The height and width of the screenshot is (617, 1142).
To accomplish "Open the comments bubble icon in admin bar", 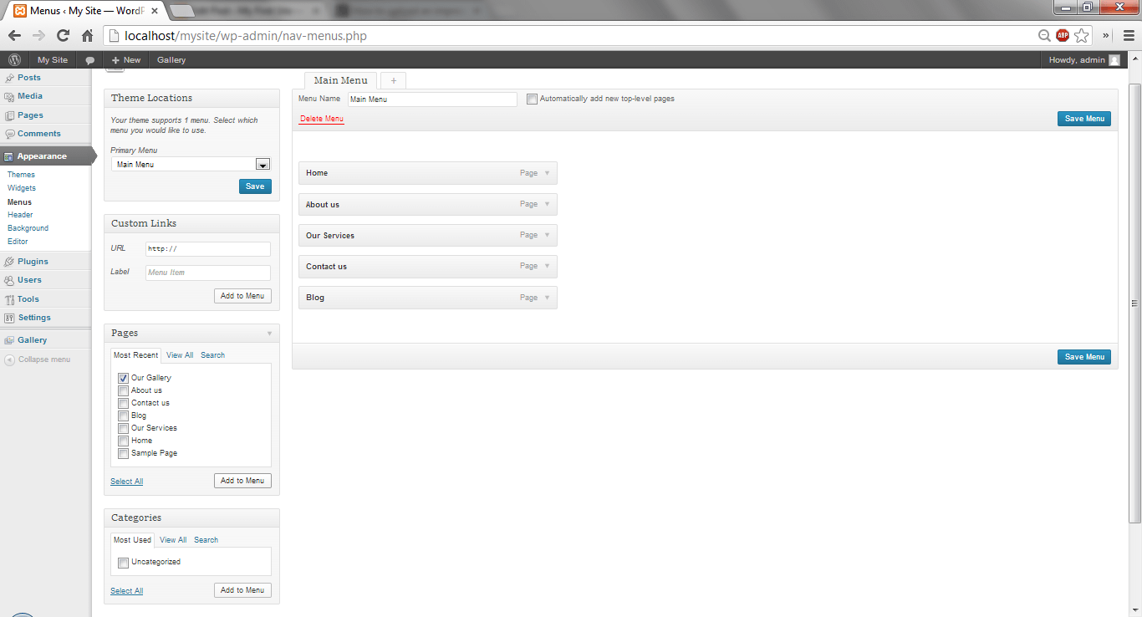I will pyautogui.click(x=90, y=60).
